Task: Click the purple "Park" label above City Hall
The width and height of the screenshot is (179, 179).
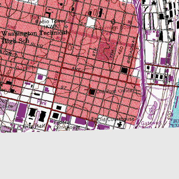Action: 42,102
